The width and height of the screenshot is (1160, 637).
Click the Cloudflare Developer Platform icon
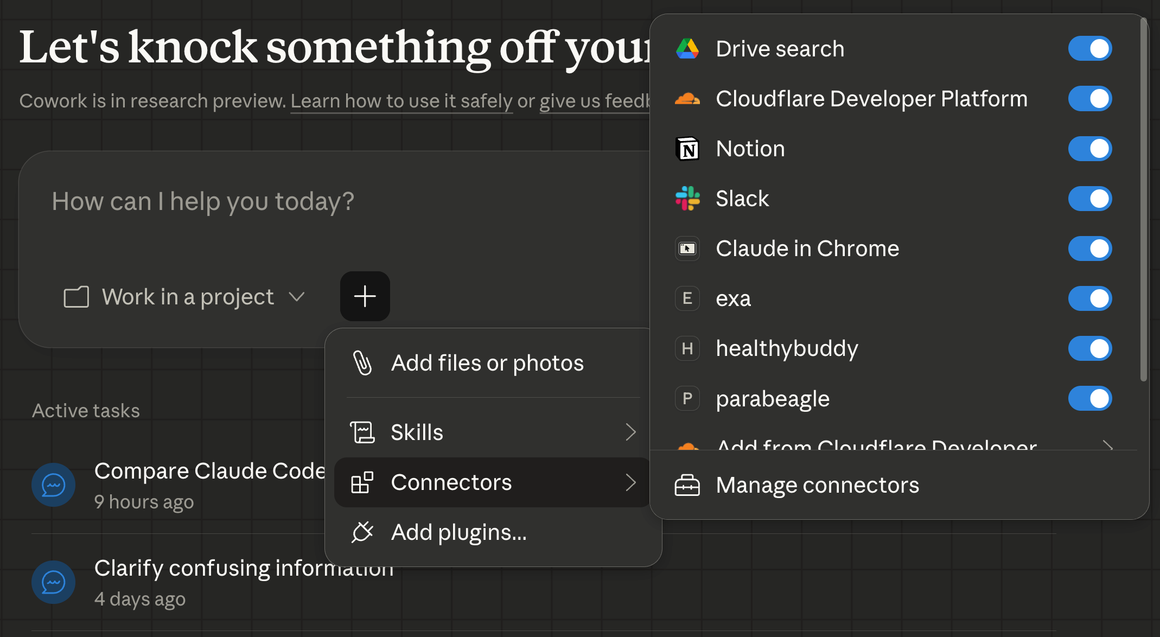tap(687, 99)
